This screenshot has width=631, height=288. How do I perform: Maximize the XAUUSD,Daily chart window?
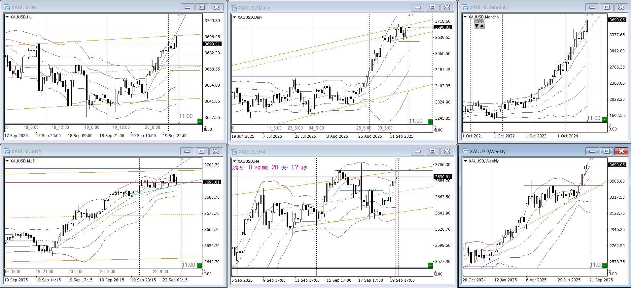(432, 8)
